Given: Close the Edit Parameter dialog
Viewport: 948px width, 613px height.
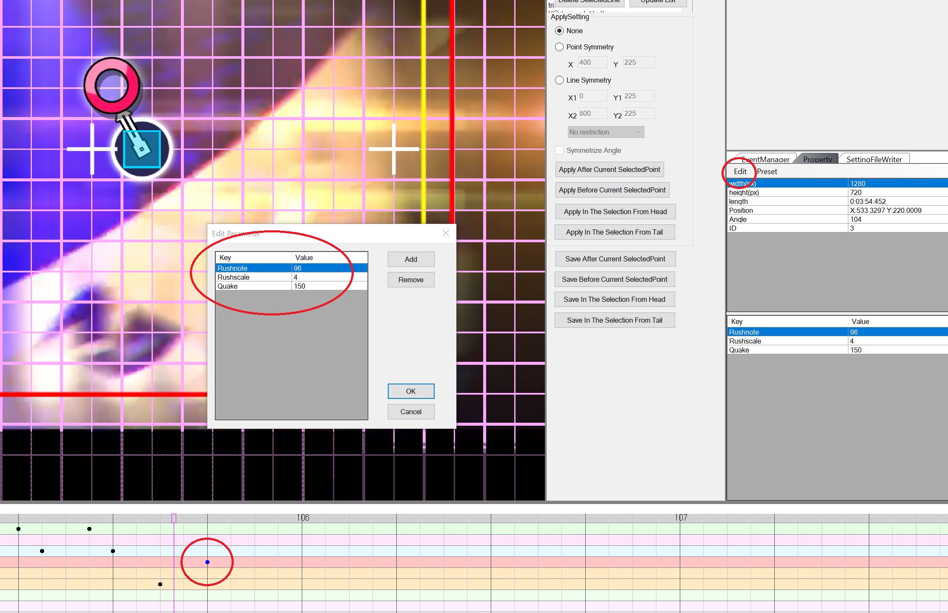Looking at the screenshot, I should click(x=446, y=233).
